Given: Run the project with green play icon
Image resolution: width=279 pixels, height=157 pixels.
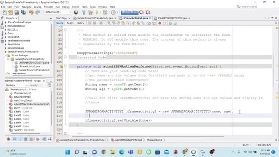Looking at the screenshot, I should 97,12.
